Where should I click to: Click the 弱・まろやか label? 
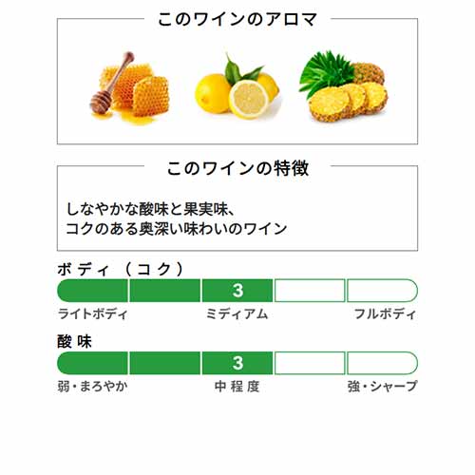(x=92, y=387)
